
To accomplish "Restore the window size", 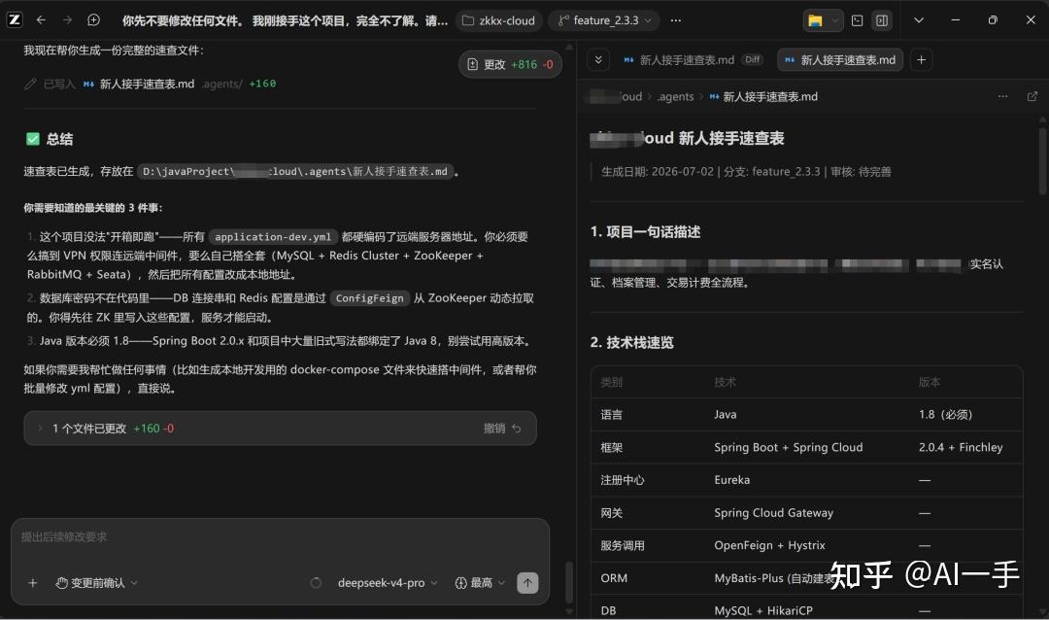I will [993, 20].
